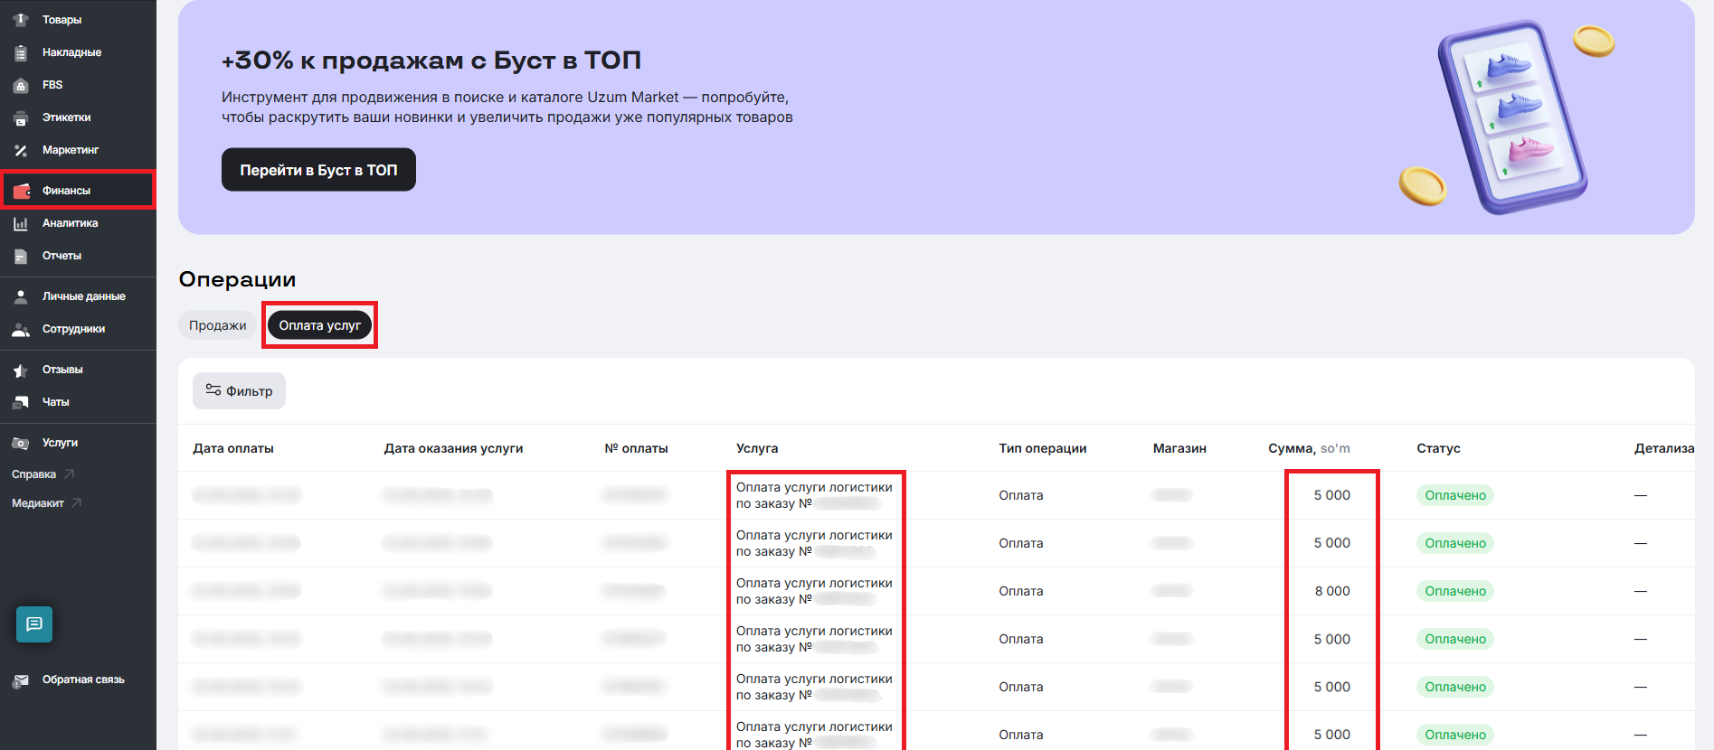The height and width of the screenshot is (750, 1714).
Task: Open the Аналитика chart icon
Action: (x=21, y=223)
